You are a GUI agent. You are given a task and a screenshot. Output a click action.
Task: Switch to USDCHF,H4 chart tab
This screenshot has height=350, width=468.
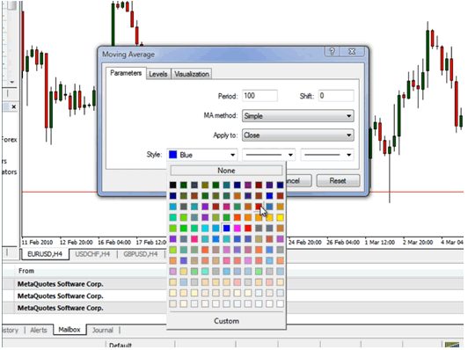pyautogui.click(x=92, y=254)
